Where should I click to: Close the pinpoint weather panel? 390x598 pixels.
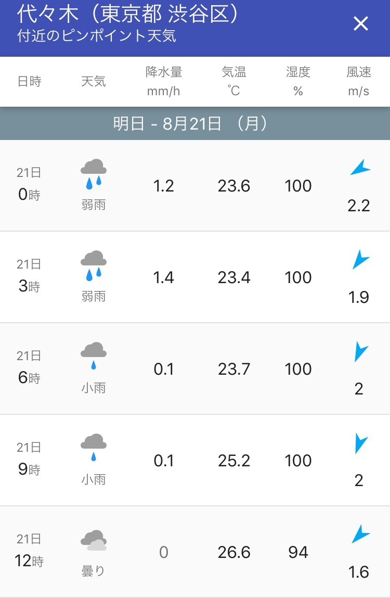point(360,23)
